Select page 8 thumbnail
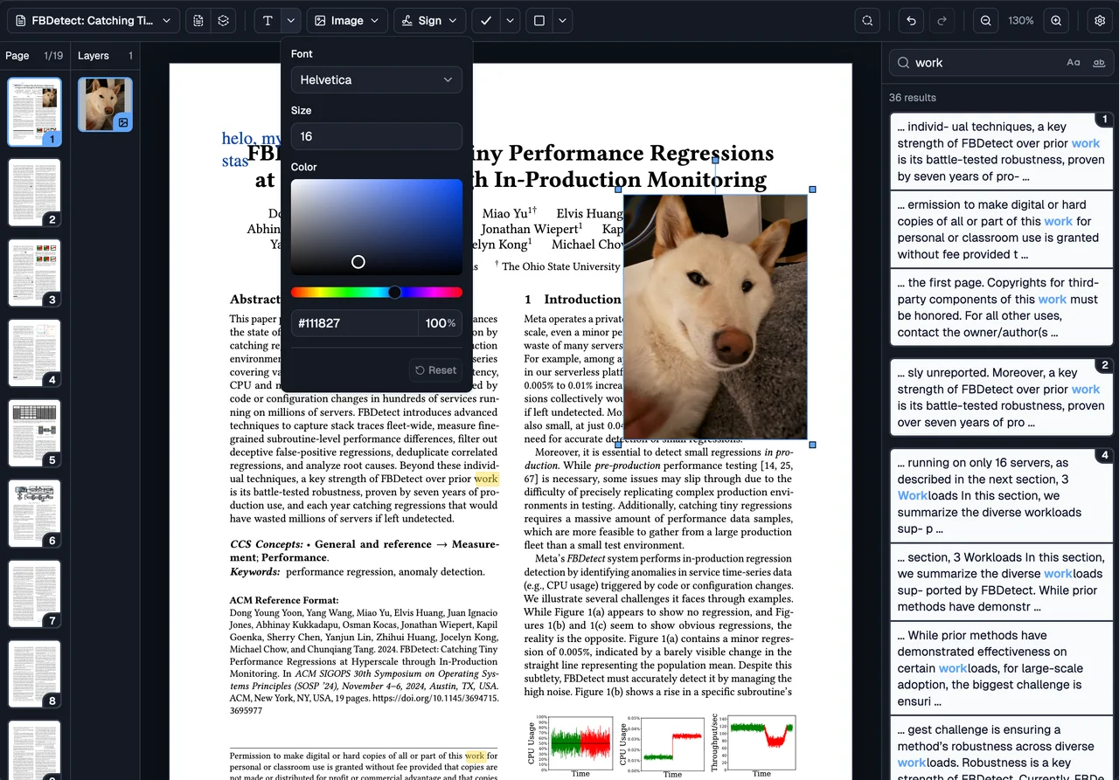Viewport: 1119px width, 780px height. (x=35, y=674)
